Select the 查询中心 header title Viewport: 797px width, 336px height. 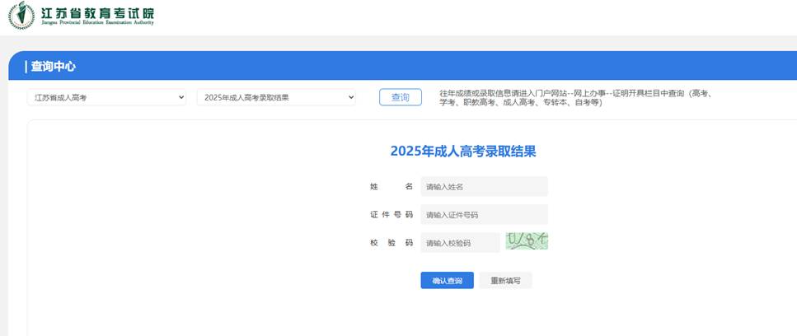(54, 67)
